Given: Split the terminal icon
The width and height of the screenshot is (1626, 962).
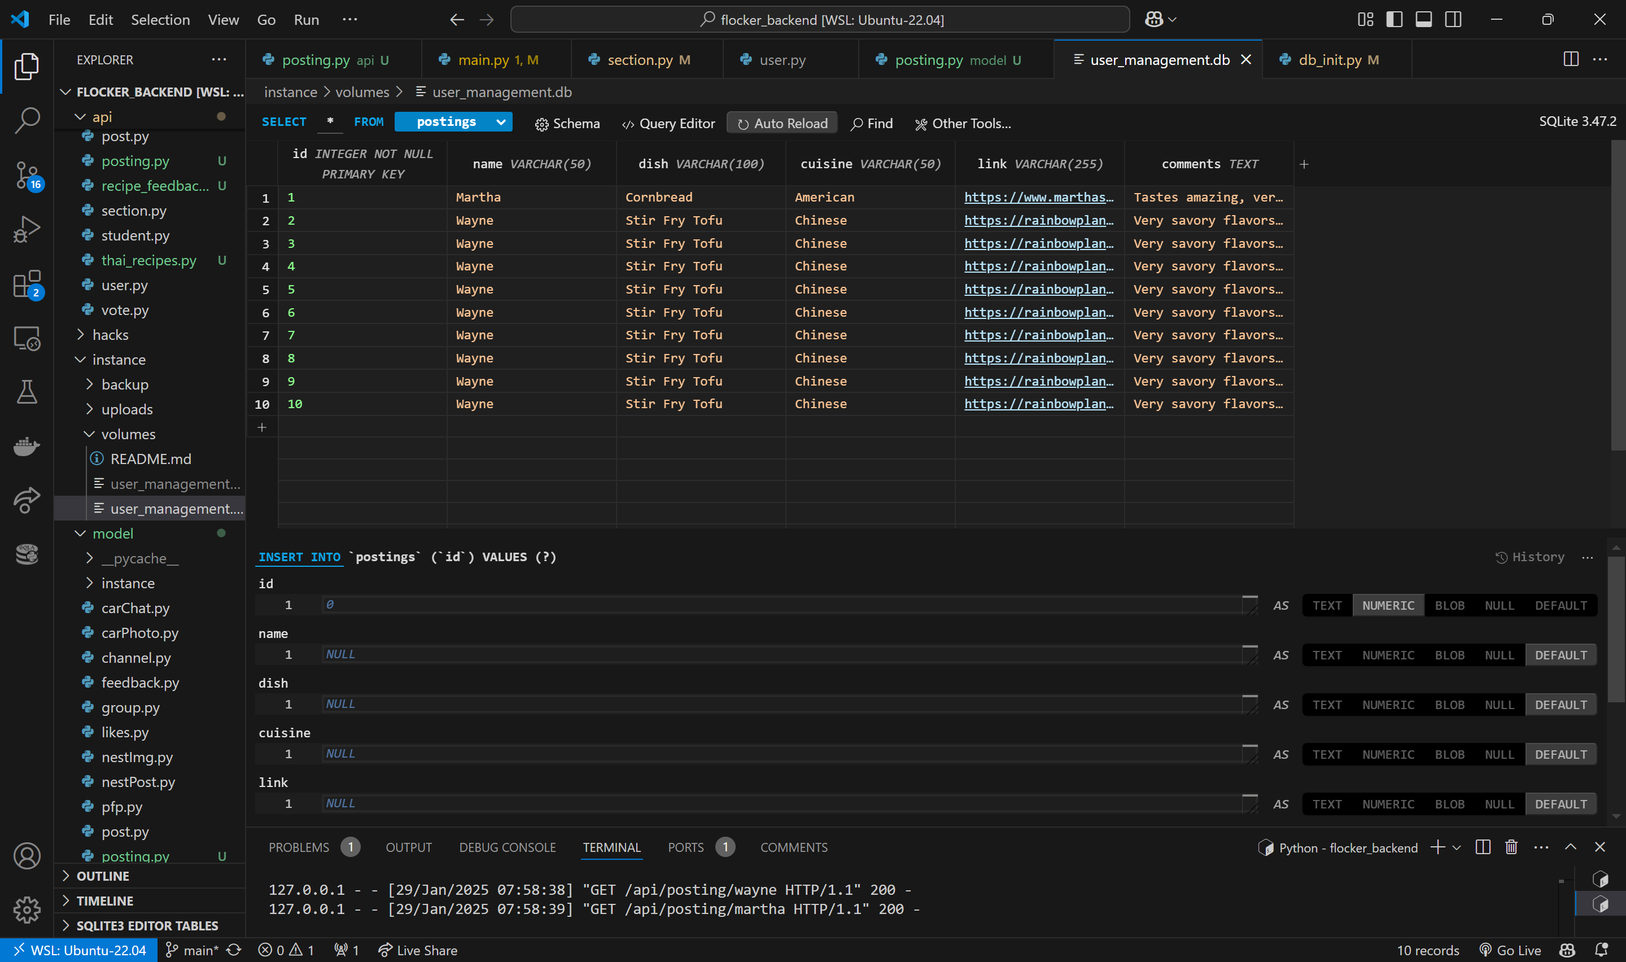Looking at the screenshot, I should point(1483,847).
